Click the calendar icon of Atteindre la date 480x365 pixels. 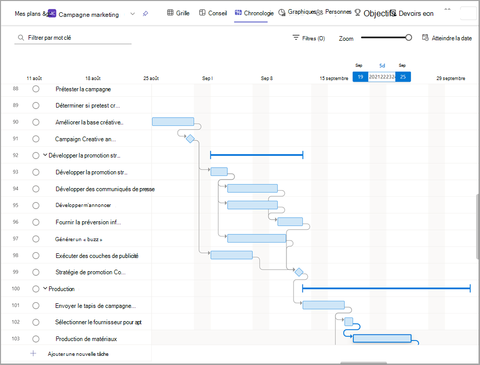tap(425, 38)
